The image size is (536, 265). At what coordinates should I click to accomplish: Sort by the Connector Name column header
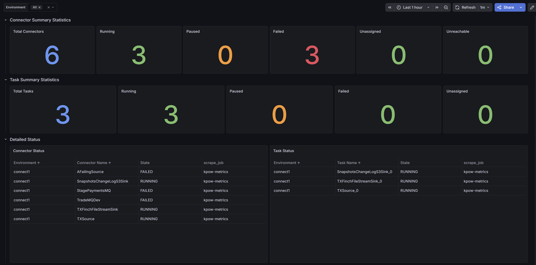pos(94,162)
